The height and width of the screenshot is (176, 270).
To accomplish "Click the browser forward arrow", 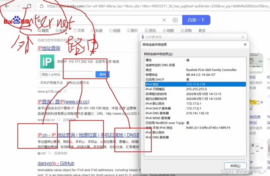I will pos(18,6).
